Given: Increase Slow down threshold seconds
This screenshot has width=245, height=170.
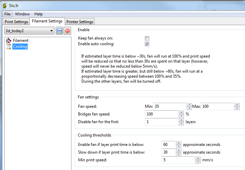Looking at the screenshot, I should click(x=179, y=151).
